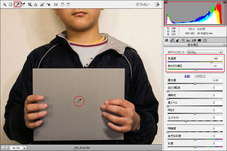
Task: Click the _MG_2015.JPG file name
Action: pos(81,148)
